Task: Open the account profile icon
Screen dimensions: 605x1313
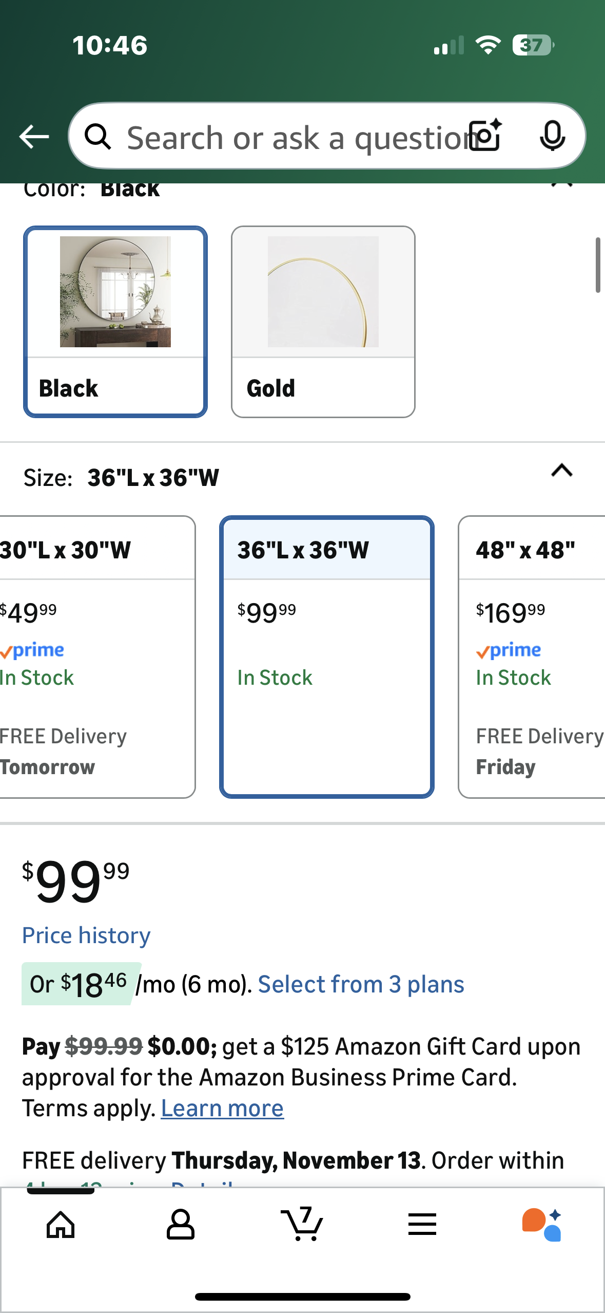Action: [x=181, y=1225]
